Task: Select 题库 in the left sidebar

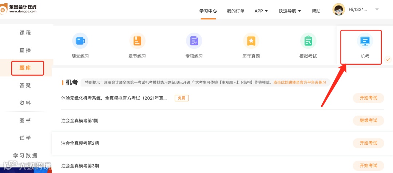Action: (x=25, y=68)
